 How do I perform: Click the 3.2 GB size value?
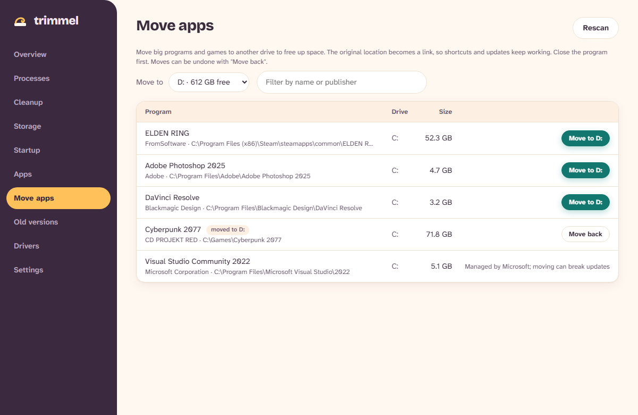(441, 202)
